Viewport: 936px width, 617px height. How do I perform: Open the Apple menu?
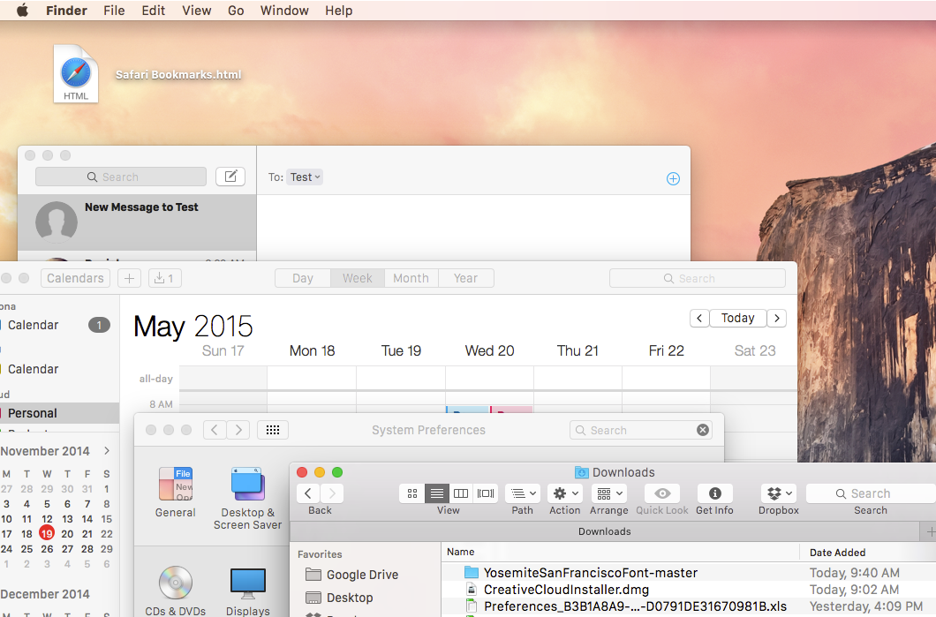22,10
